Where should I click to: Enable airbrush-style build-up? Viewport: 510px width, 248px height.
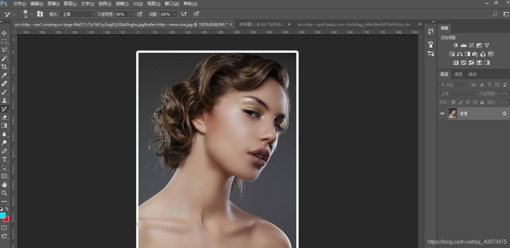[x=184, y=14]
